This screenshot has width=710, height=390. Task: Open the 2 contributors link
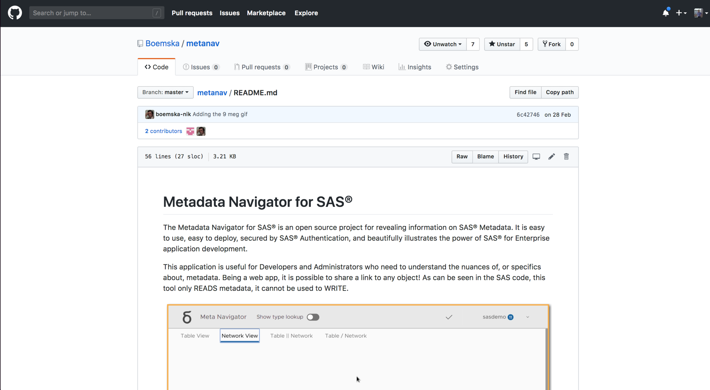(163, 131)
